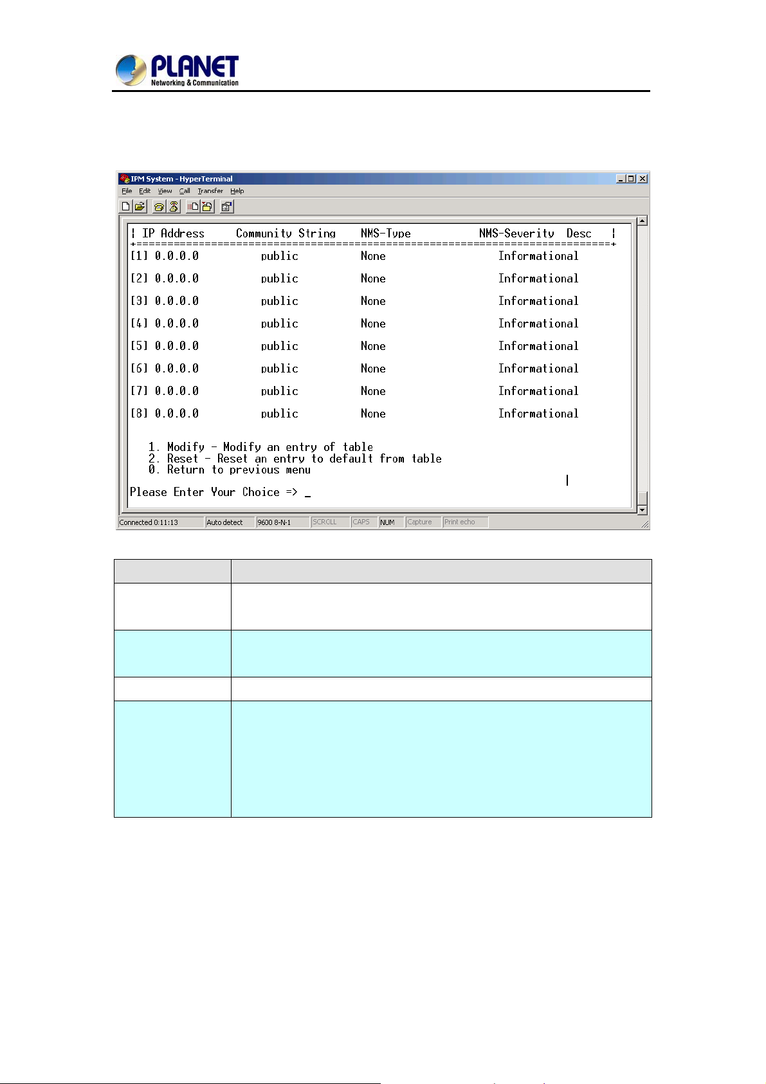766x1084 pixels.
Task: Click the SCROLL status indicator
Action: click(x=330, y=522)
